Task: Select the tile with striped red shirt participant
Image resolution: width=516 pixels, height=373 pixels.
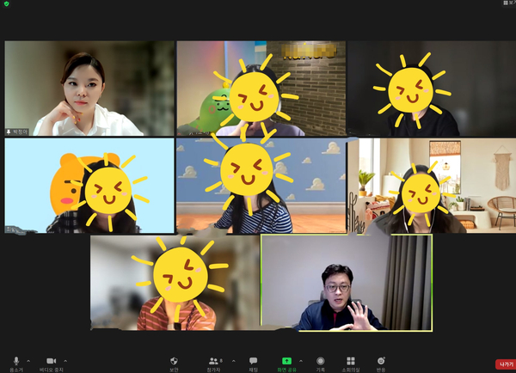Action: coord(175,283)
